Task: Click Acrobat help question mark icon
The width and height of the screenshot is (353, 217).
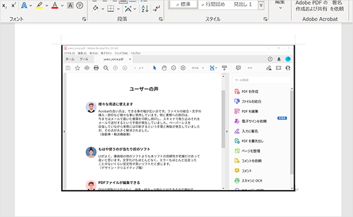Action: tap(270, 59)
